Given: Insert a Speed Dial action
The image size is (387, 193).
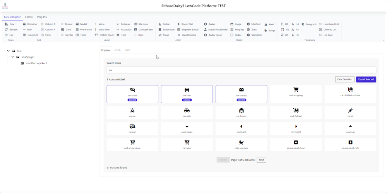Looking at the screenshot, I should (185, 24).
